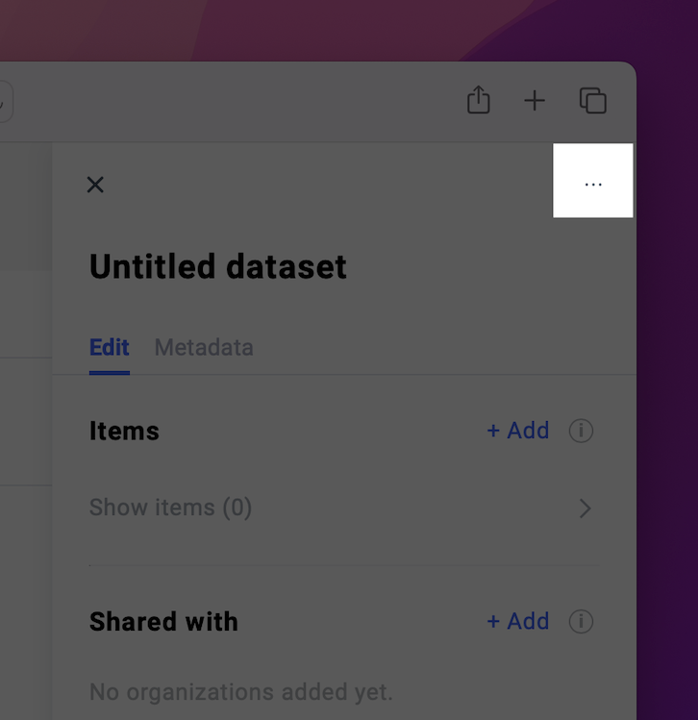Show the tab overview icon
698x720 pixels.
pos(593,100)
